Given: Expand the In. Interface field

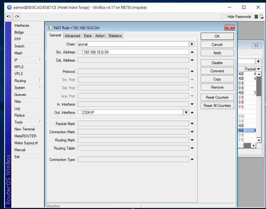Looking at the screenshot, I should 192,104.
